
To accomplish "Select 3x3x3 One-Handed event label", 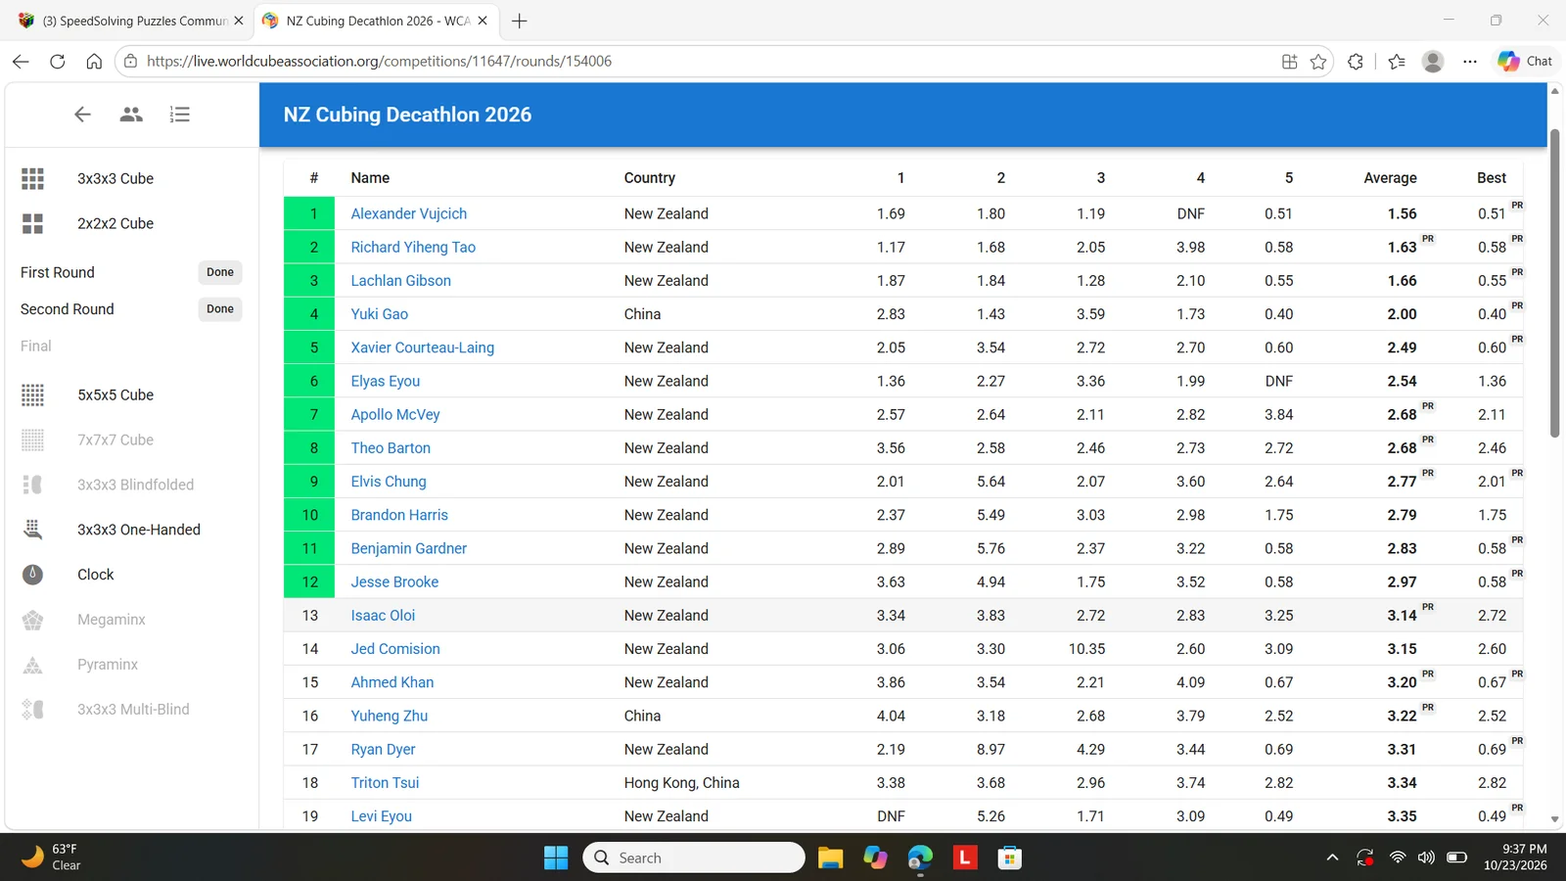I will coord(139,530).
